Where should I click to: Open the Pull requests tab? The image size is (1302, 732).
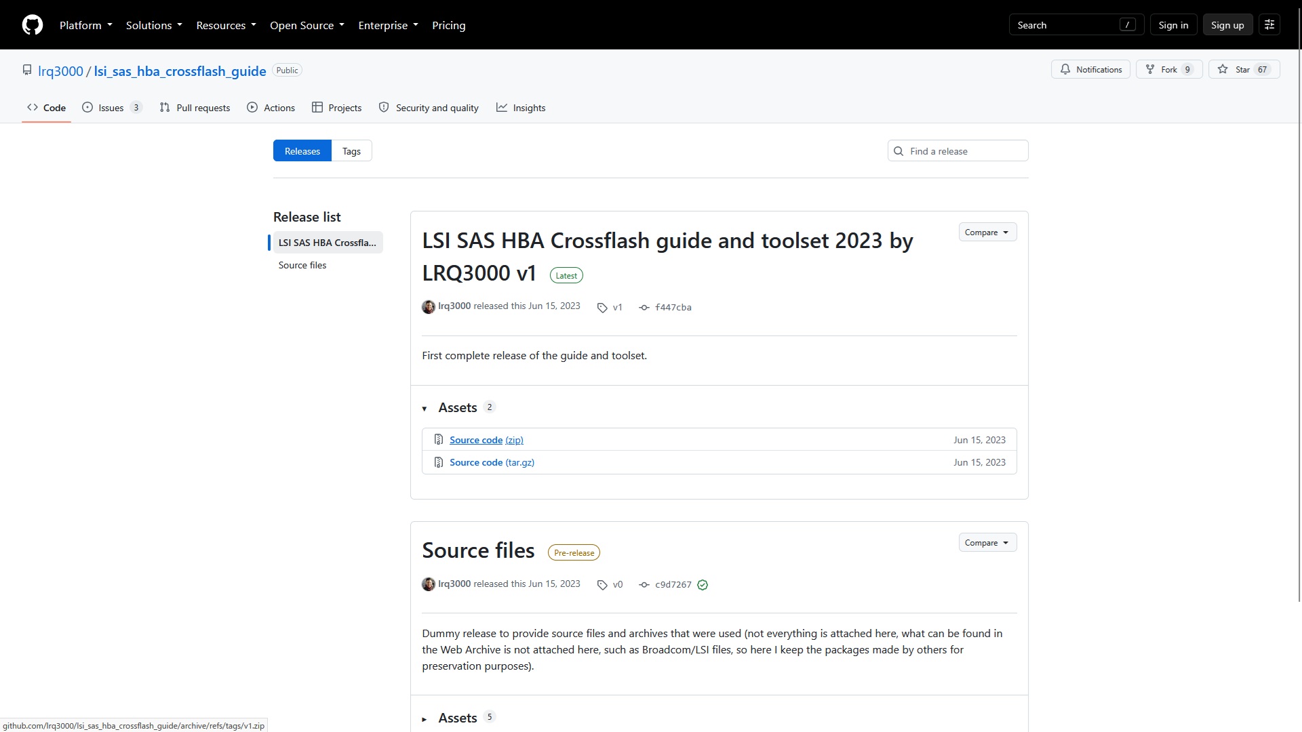click(x=195, y=108)
